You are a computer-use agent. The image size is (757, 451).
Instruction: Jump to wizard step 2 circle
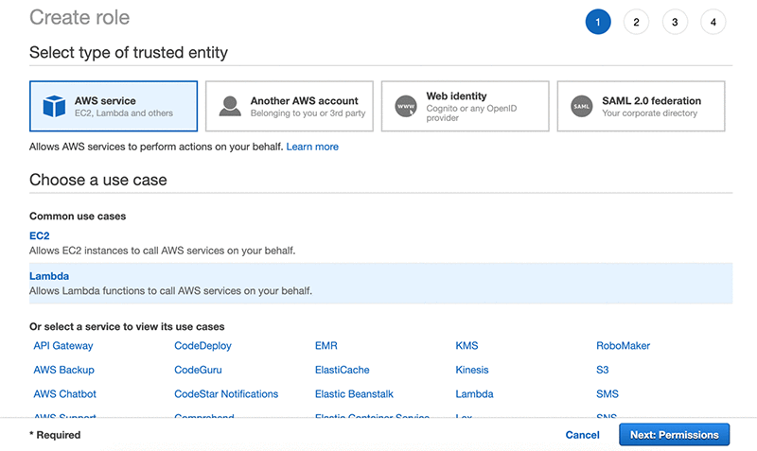636,22
